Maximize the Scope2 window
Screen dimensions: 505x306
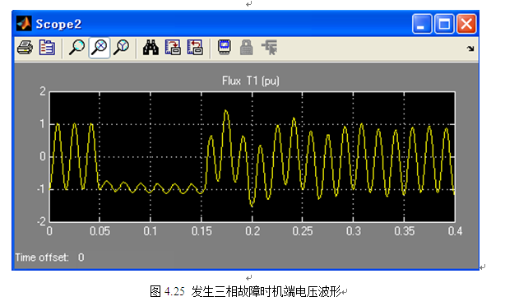[444, 24]
